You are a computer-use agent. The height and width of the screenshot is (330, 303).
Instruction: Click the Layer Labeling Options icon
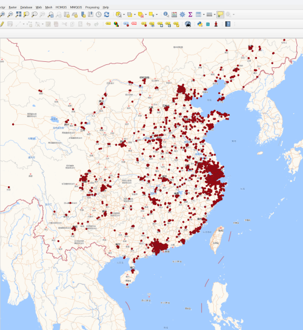(108, 24)
